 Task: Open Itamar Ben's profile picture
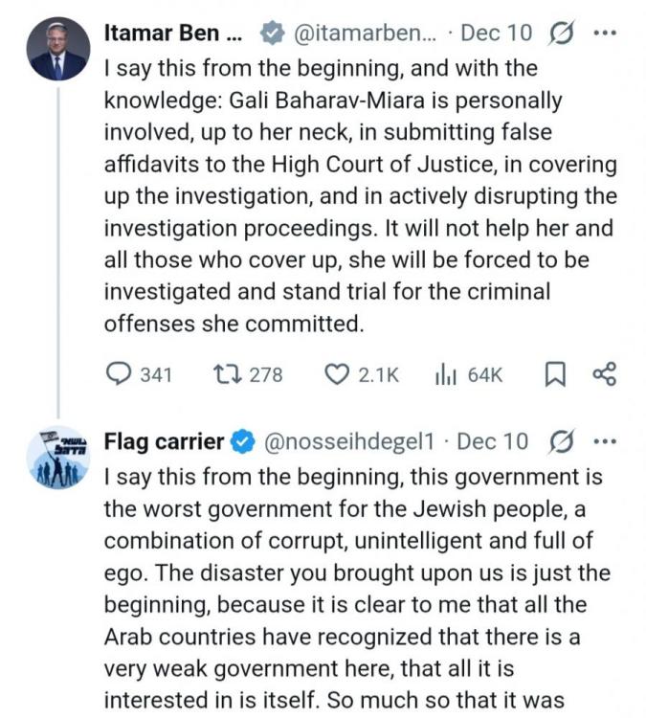pyautogui.click(x=57, y=50)
